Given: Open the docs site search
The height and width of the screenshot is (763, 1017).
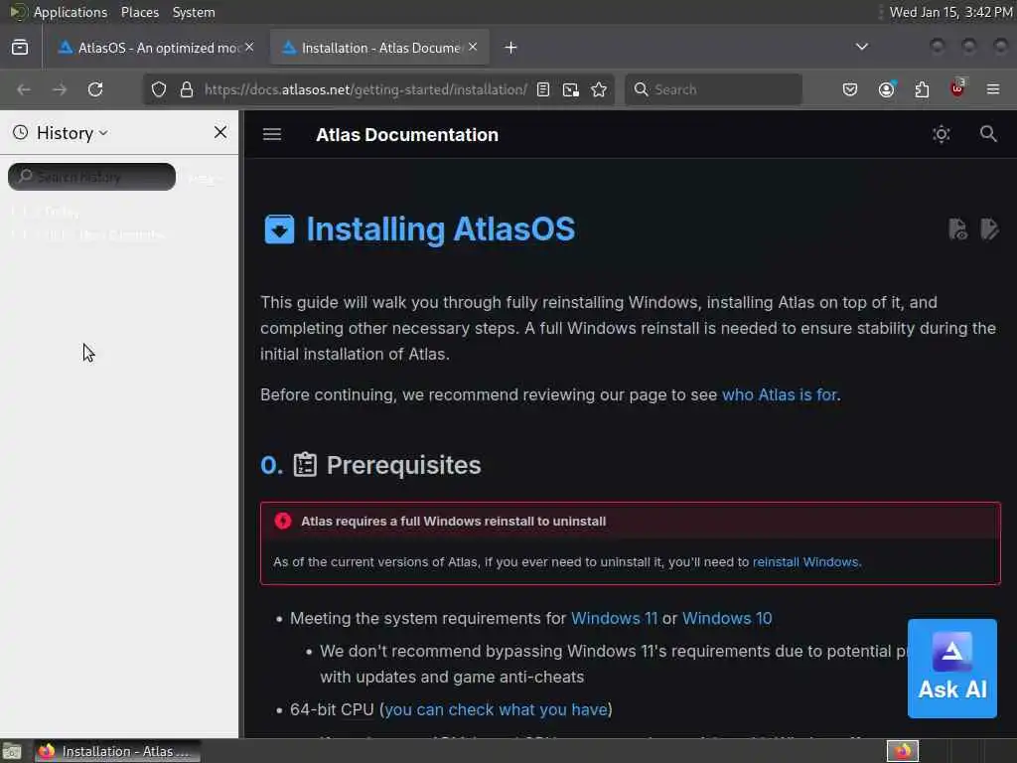Looking at the screenshot, I should pyautogui.click(x=988, y=134).
